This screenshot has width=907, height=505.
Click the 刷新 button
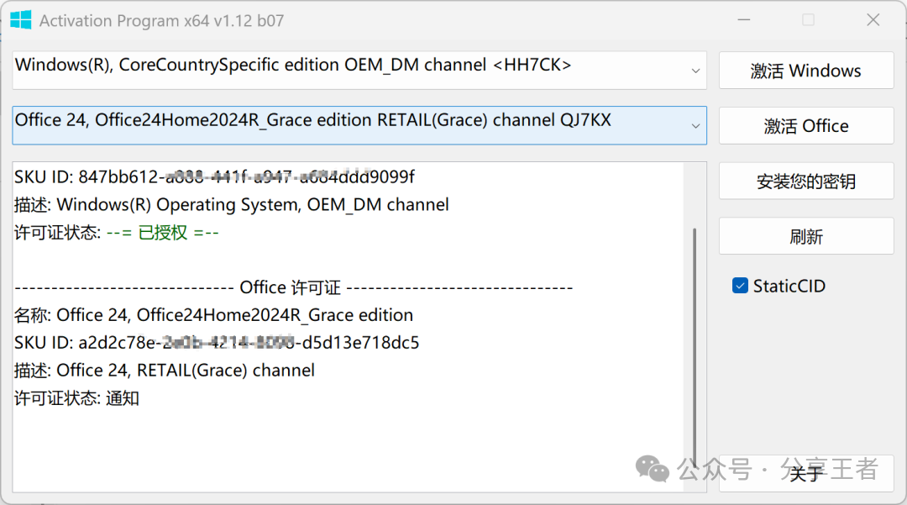point(805,236)
